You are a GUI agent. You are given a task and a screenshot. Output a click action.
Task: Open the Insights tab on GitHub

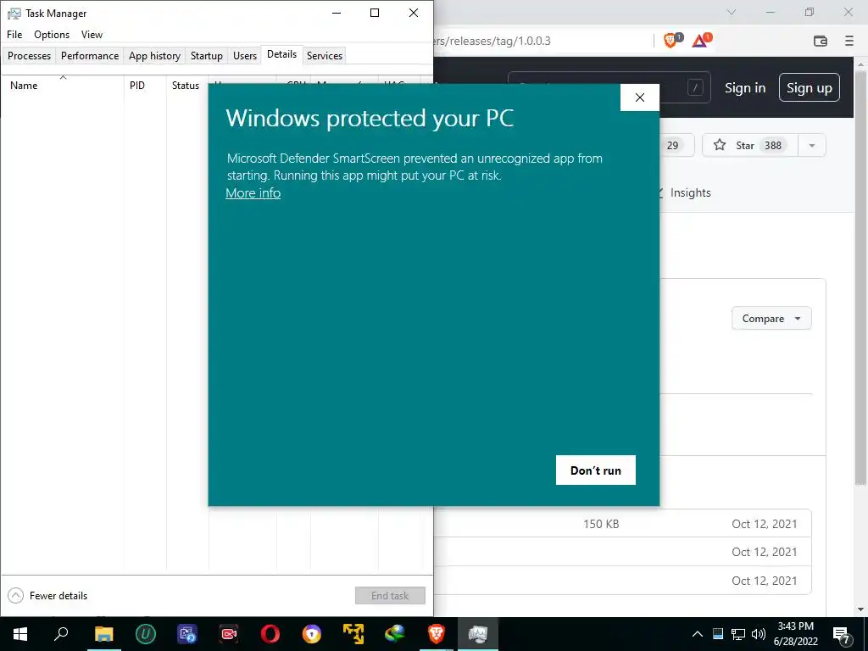[x=690, y=192]
